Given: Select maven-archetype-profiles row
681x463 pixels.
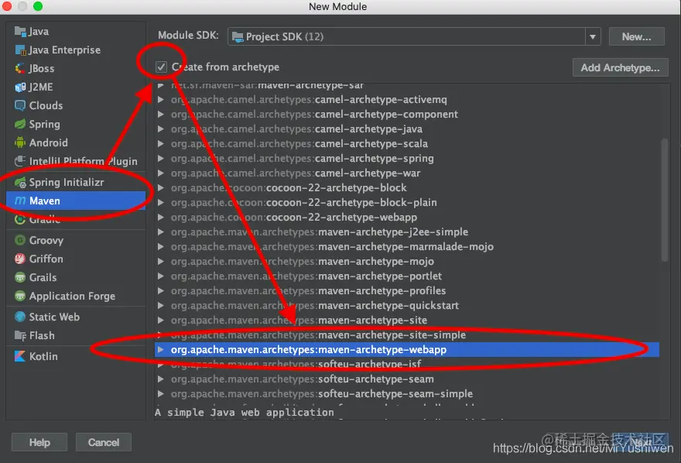Looking at the screenshot, I should point(407,291).
